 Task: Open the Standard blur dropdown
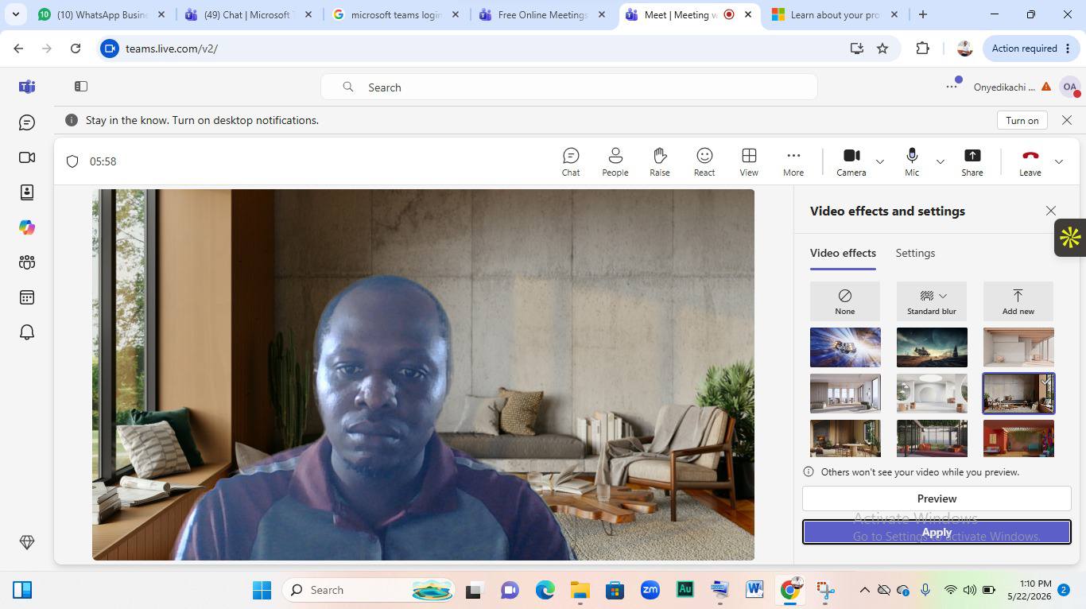[x=932, y=301]
